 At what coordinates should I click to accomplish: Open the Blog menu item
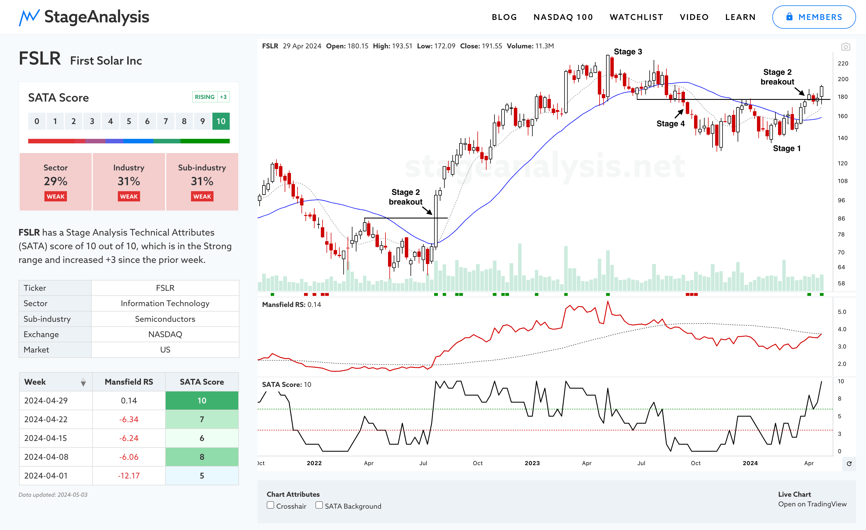pyautogui.click(x=504, y=17)
